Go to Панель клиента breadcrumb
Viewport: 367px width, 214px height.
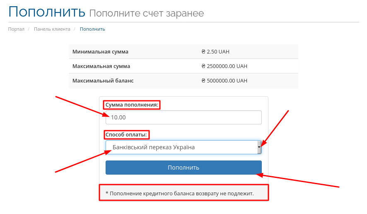tap(52, 29)
